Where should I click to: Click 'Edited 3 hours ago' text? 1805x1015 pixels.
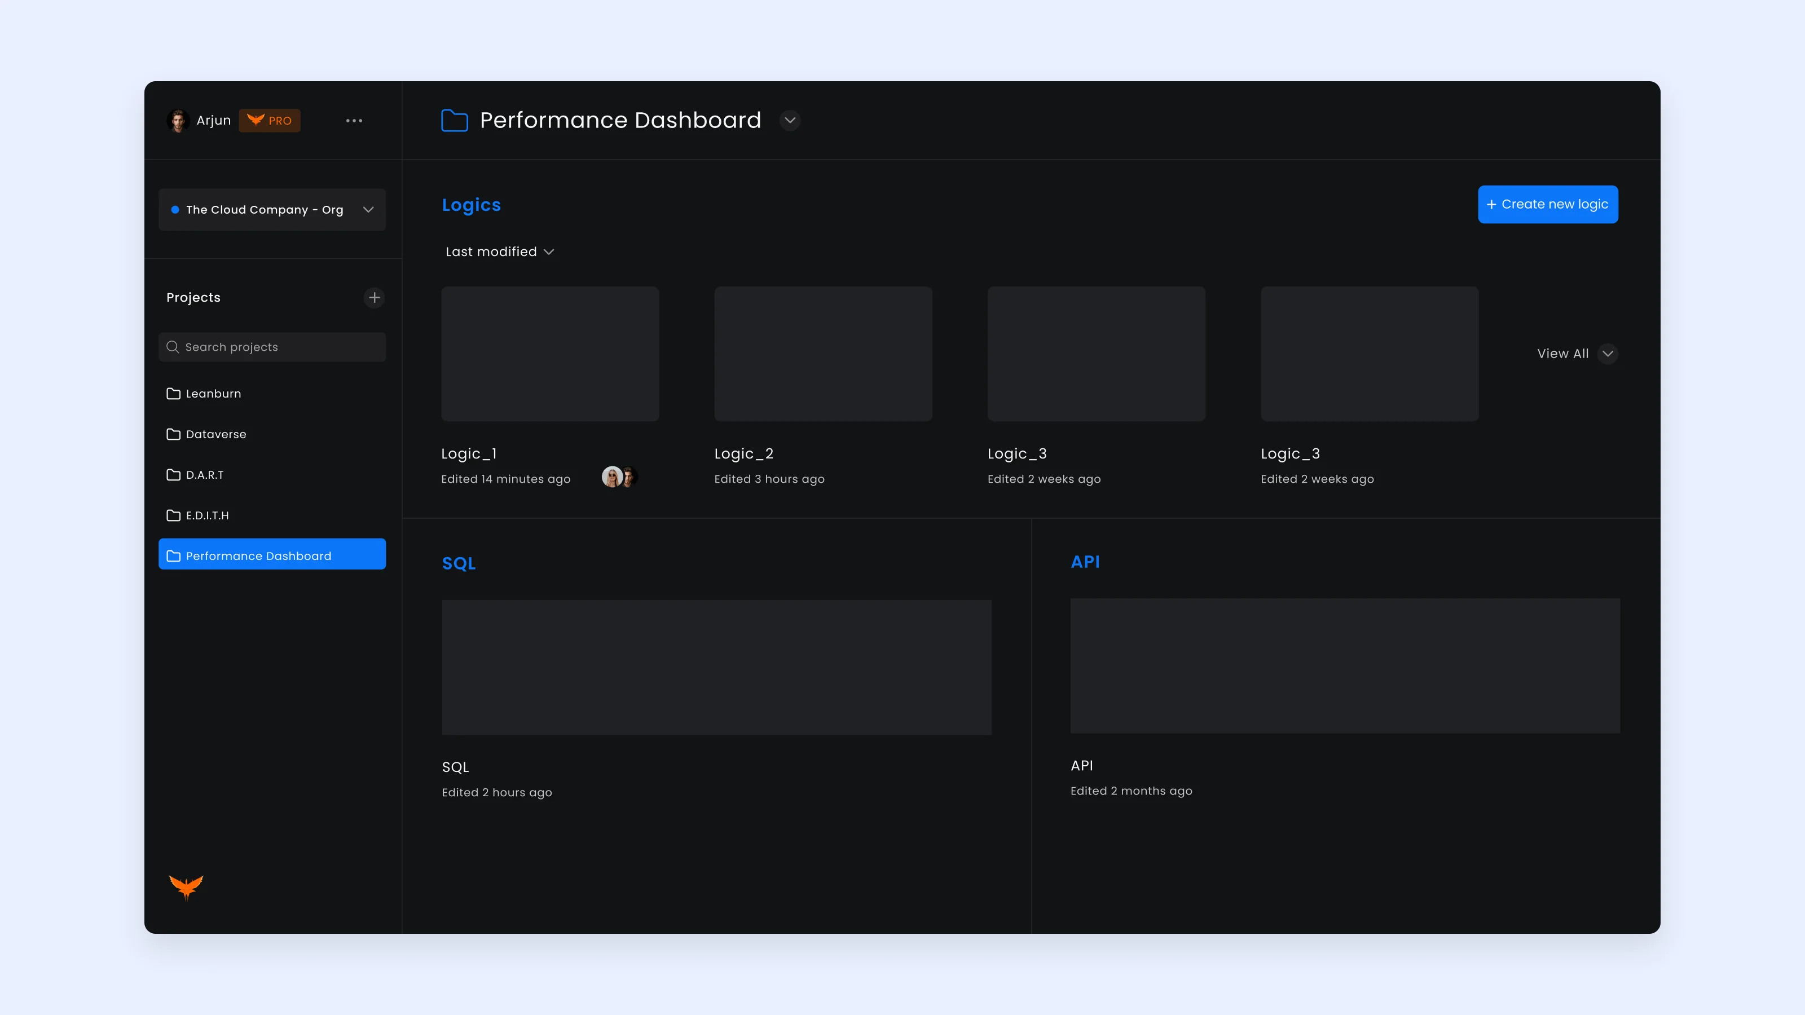pos(769,479)
